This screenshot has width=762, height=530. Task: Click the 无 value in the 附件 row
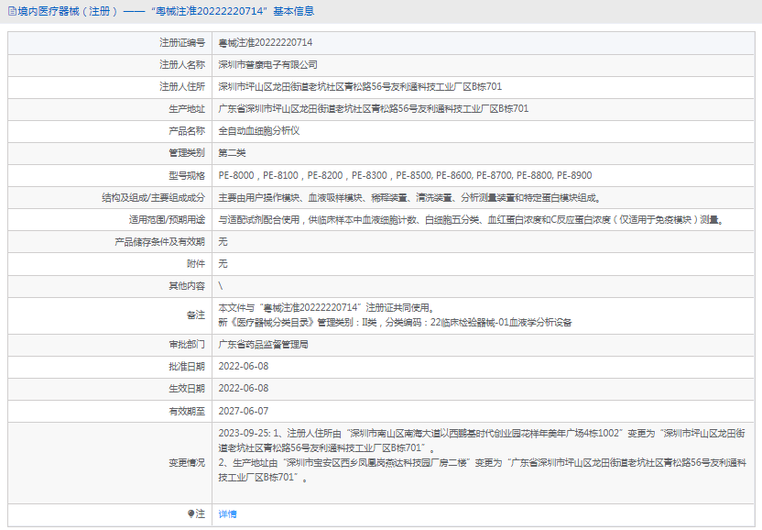[x=223, y=264]
